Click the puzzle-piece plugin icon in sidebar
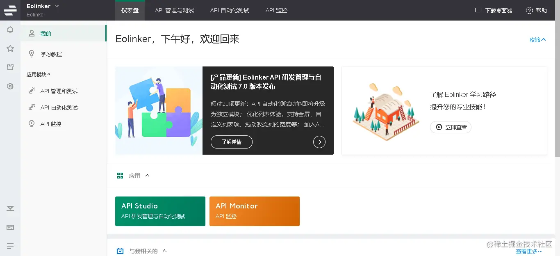The height and width of the screenshot is (256, 560). [x=10, y=67]
